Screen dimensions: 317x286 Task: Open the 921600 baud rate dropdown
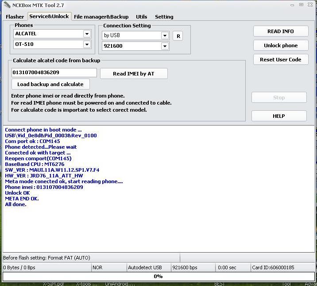pos(165,46)
